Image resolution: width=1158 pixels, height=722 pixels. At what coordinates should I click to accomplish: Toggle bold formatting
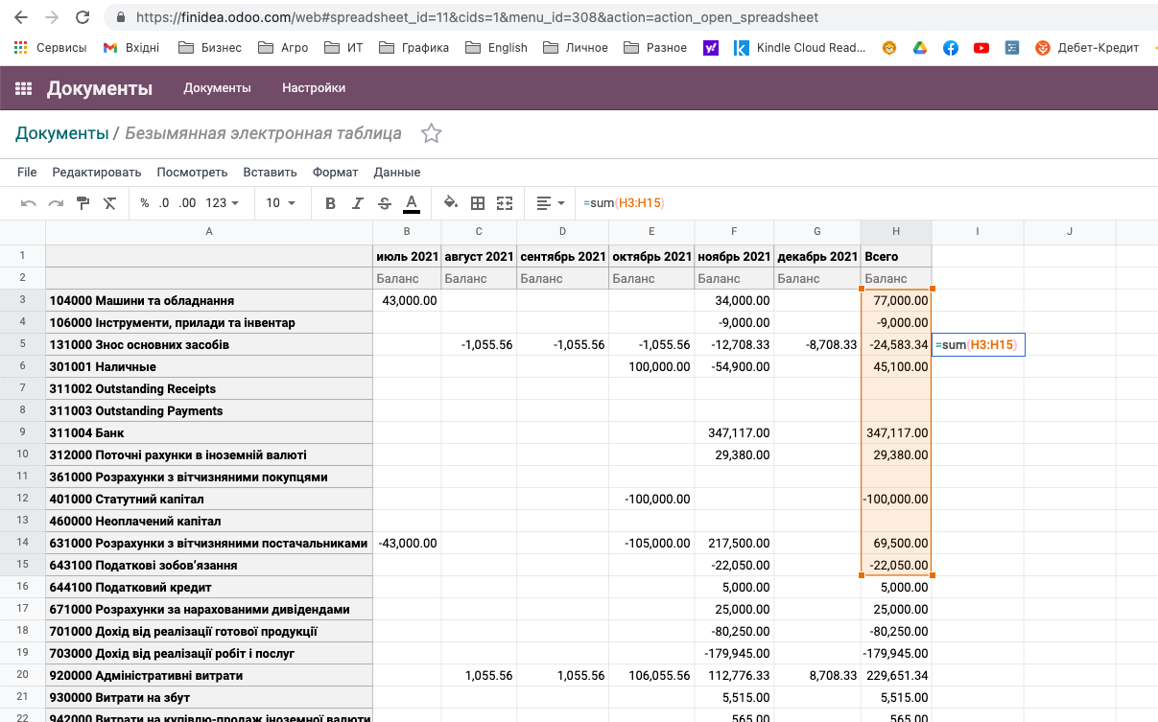click(331, 203)
